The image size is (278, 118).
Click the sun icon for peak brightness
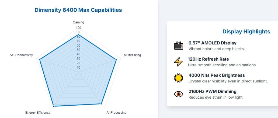178,78
